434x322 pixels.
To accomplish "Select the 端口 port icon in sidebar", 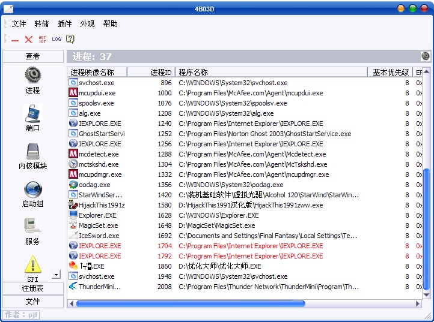I will click(33, 113).
